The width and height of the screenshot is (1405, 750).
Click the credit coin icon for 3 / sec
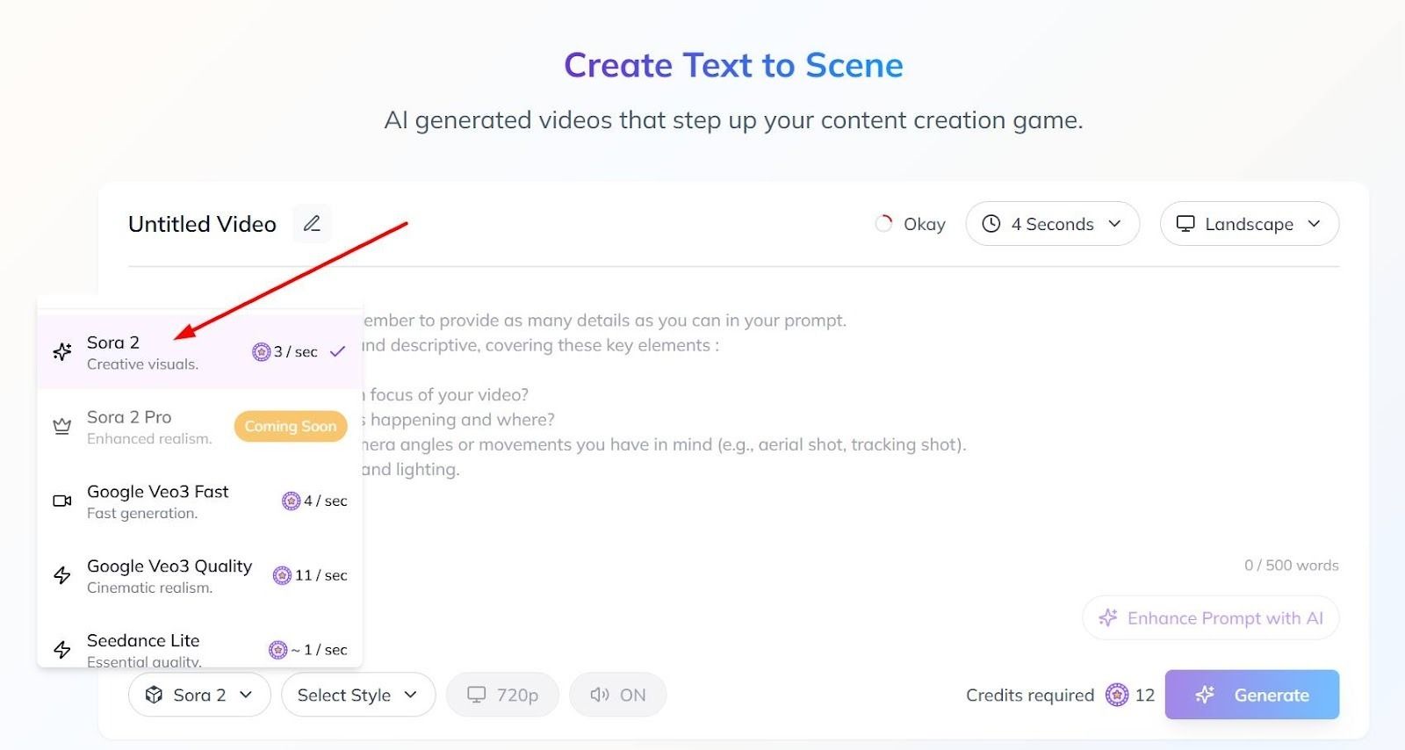(262, 352)
